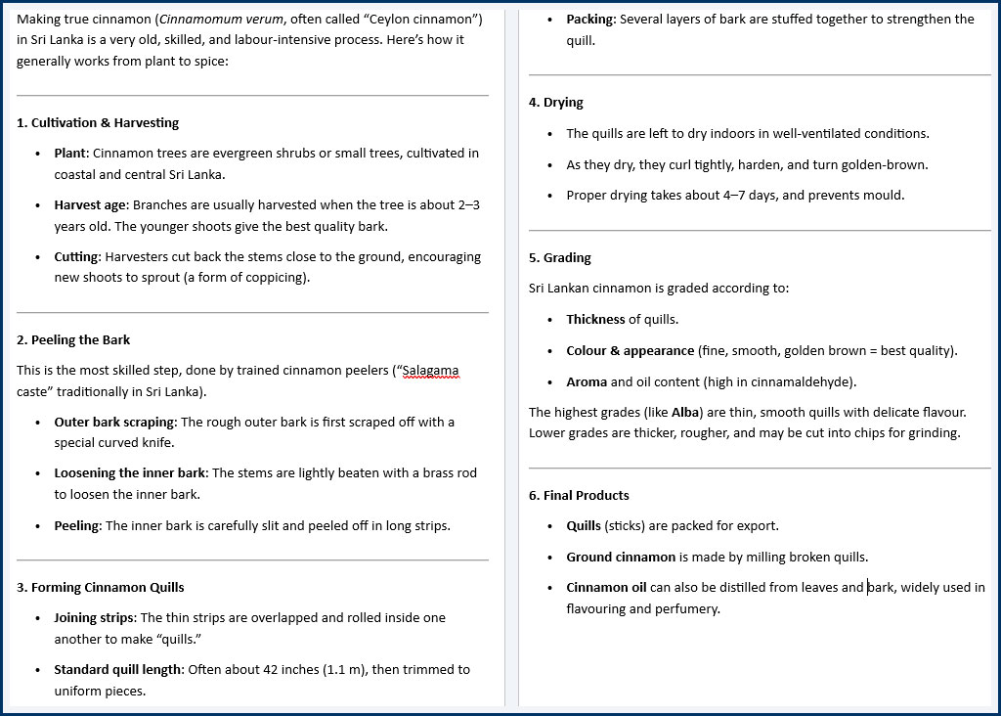Image resolution: width=1001 pixels, height=716 pixels.
Task: Place cursor in heading "2. Peeling the Bark"
Action: coord(73,340)
